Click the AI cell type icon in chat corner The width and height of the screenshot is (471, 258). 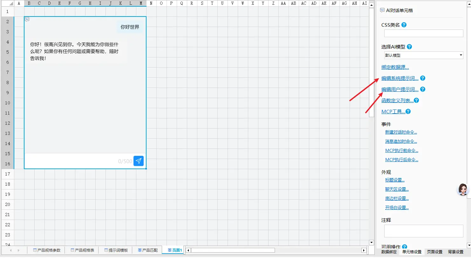(x=27, y=19)
